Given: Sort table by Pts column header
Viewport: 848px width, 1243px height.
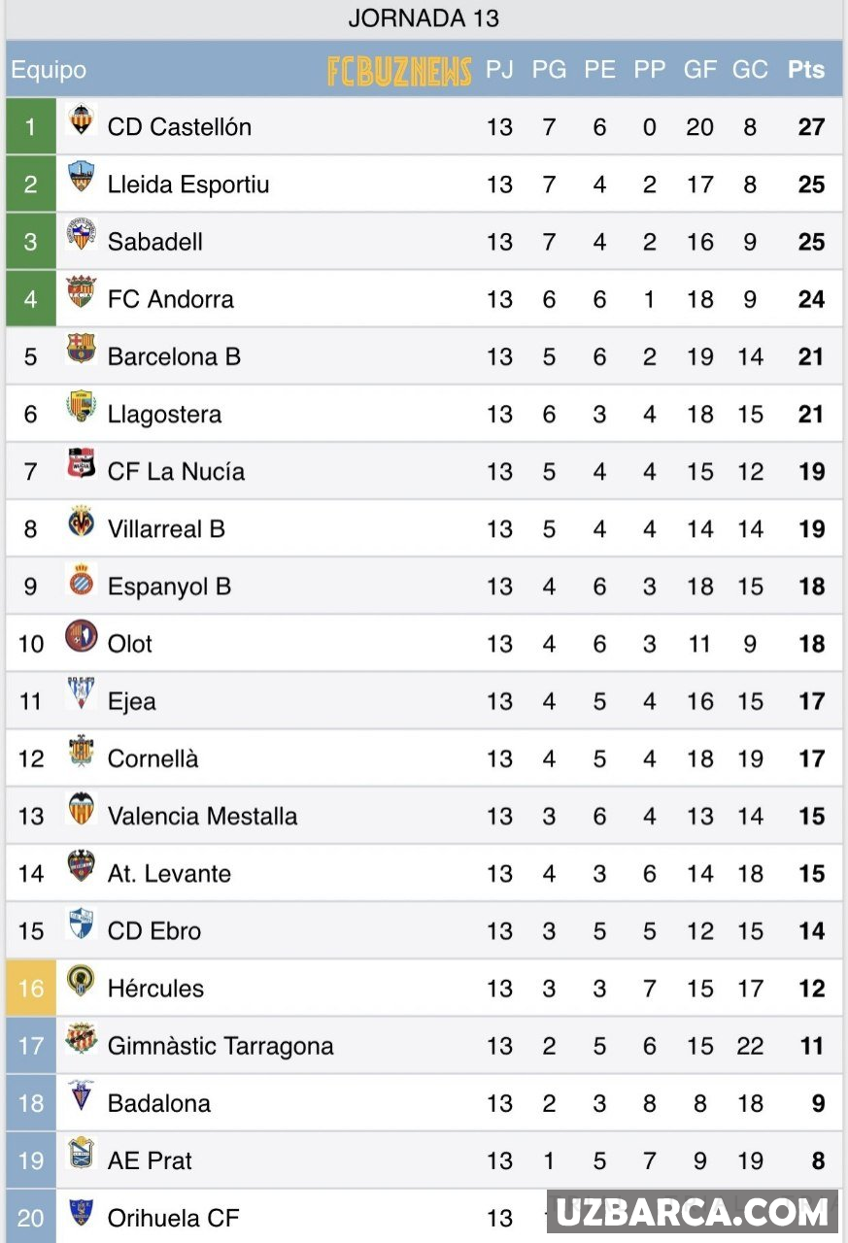Looking at the screenshot, I should [x=806, y=70].
